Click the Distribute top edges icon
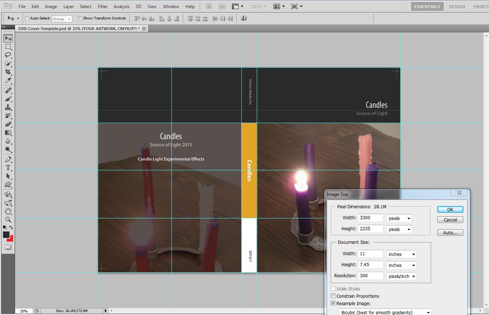Viewport: 489px width, 315px height. [x=190, y=18]
